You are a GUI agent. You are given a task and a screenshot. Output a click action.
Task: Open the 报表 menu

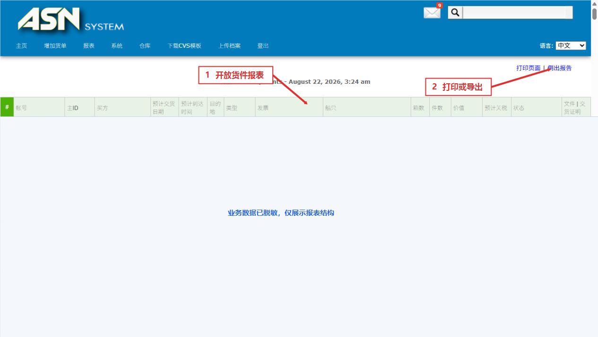tap(89, 46)
